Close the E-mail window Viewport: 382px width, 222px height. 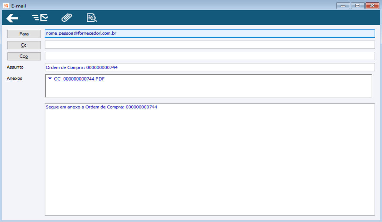(372, 5)
